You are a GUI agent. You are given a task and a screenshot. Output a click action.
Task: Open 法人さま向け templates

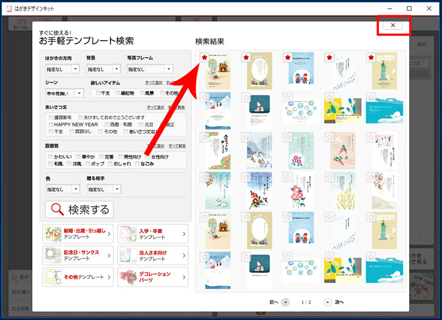pyautogui.click(x=153, y=256)
